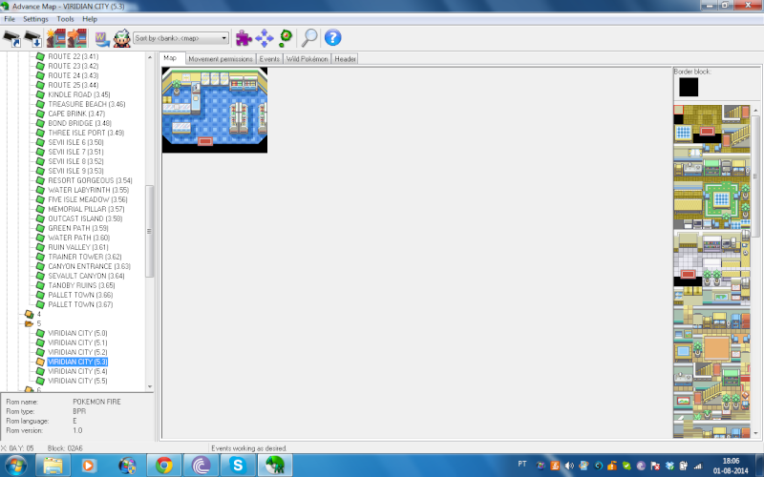Select WATER LABYRINTH (3.55) map
This screenshot has height=477, width=764.
[89, 190]
